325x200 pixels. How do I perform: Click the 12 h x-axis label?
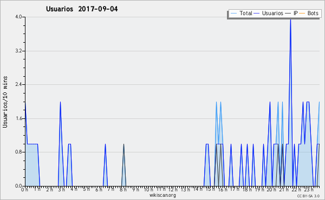coord(173,189)
